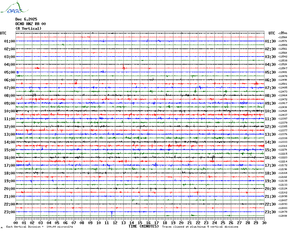Screen dimensions: 289x231
Task: Click the '17:30' time label on right
Action: tap(270, 165)
